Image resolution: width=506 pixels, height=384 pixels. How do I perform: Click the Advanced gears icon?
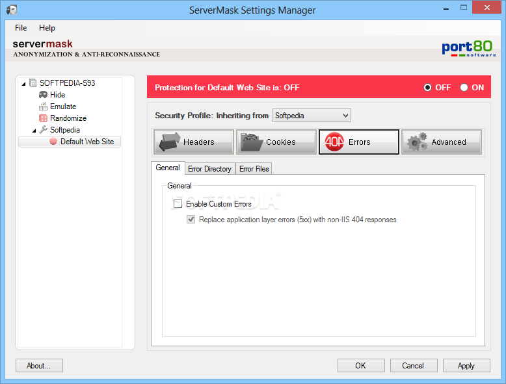tap(418, 142)
